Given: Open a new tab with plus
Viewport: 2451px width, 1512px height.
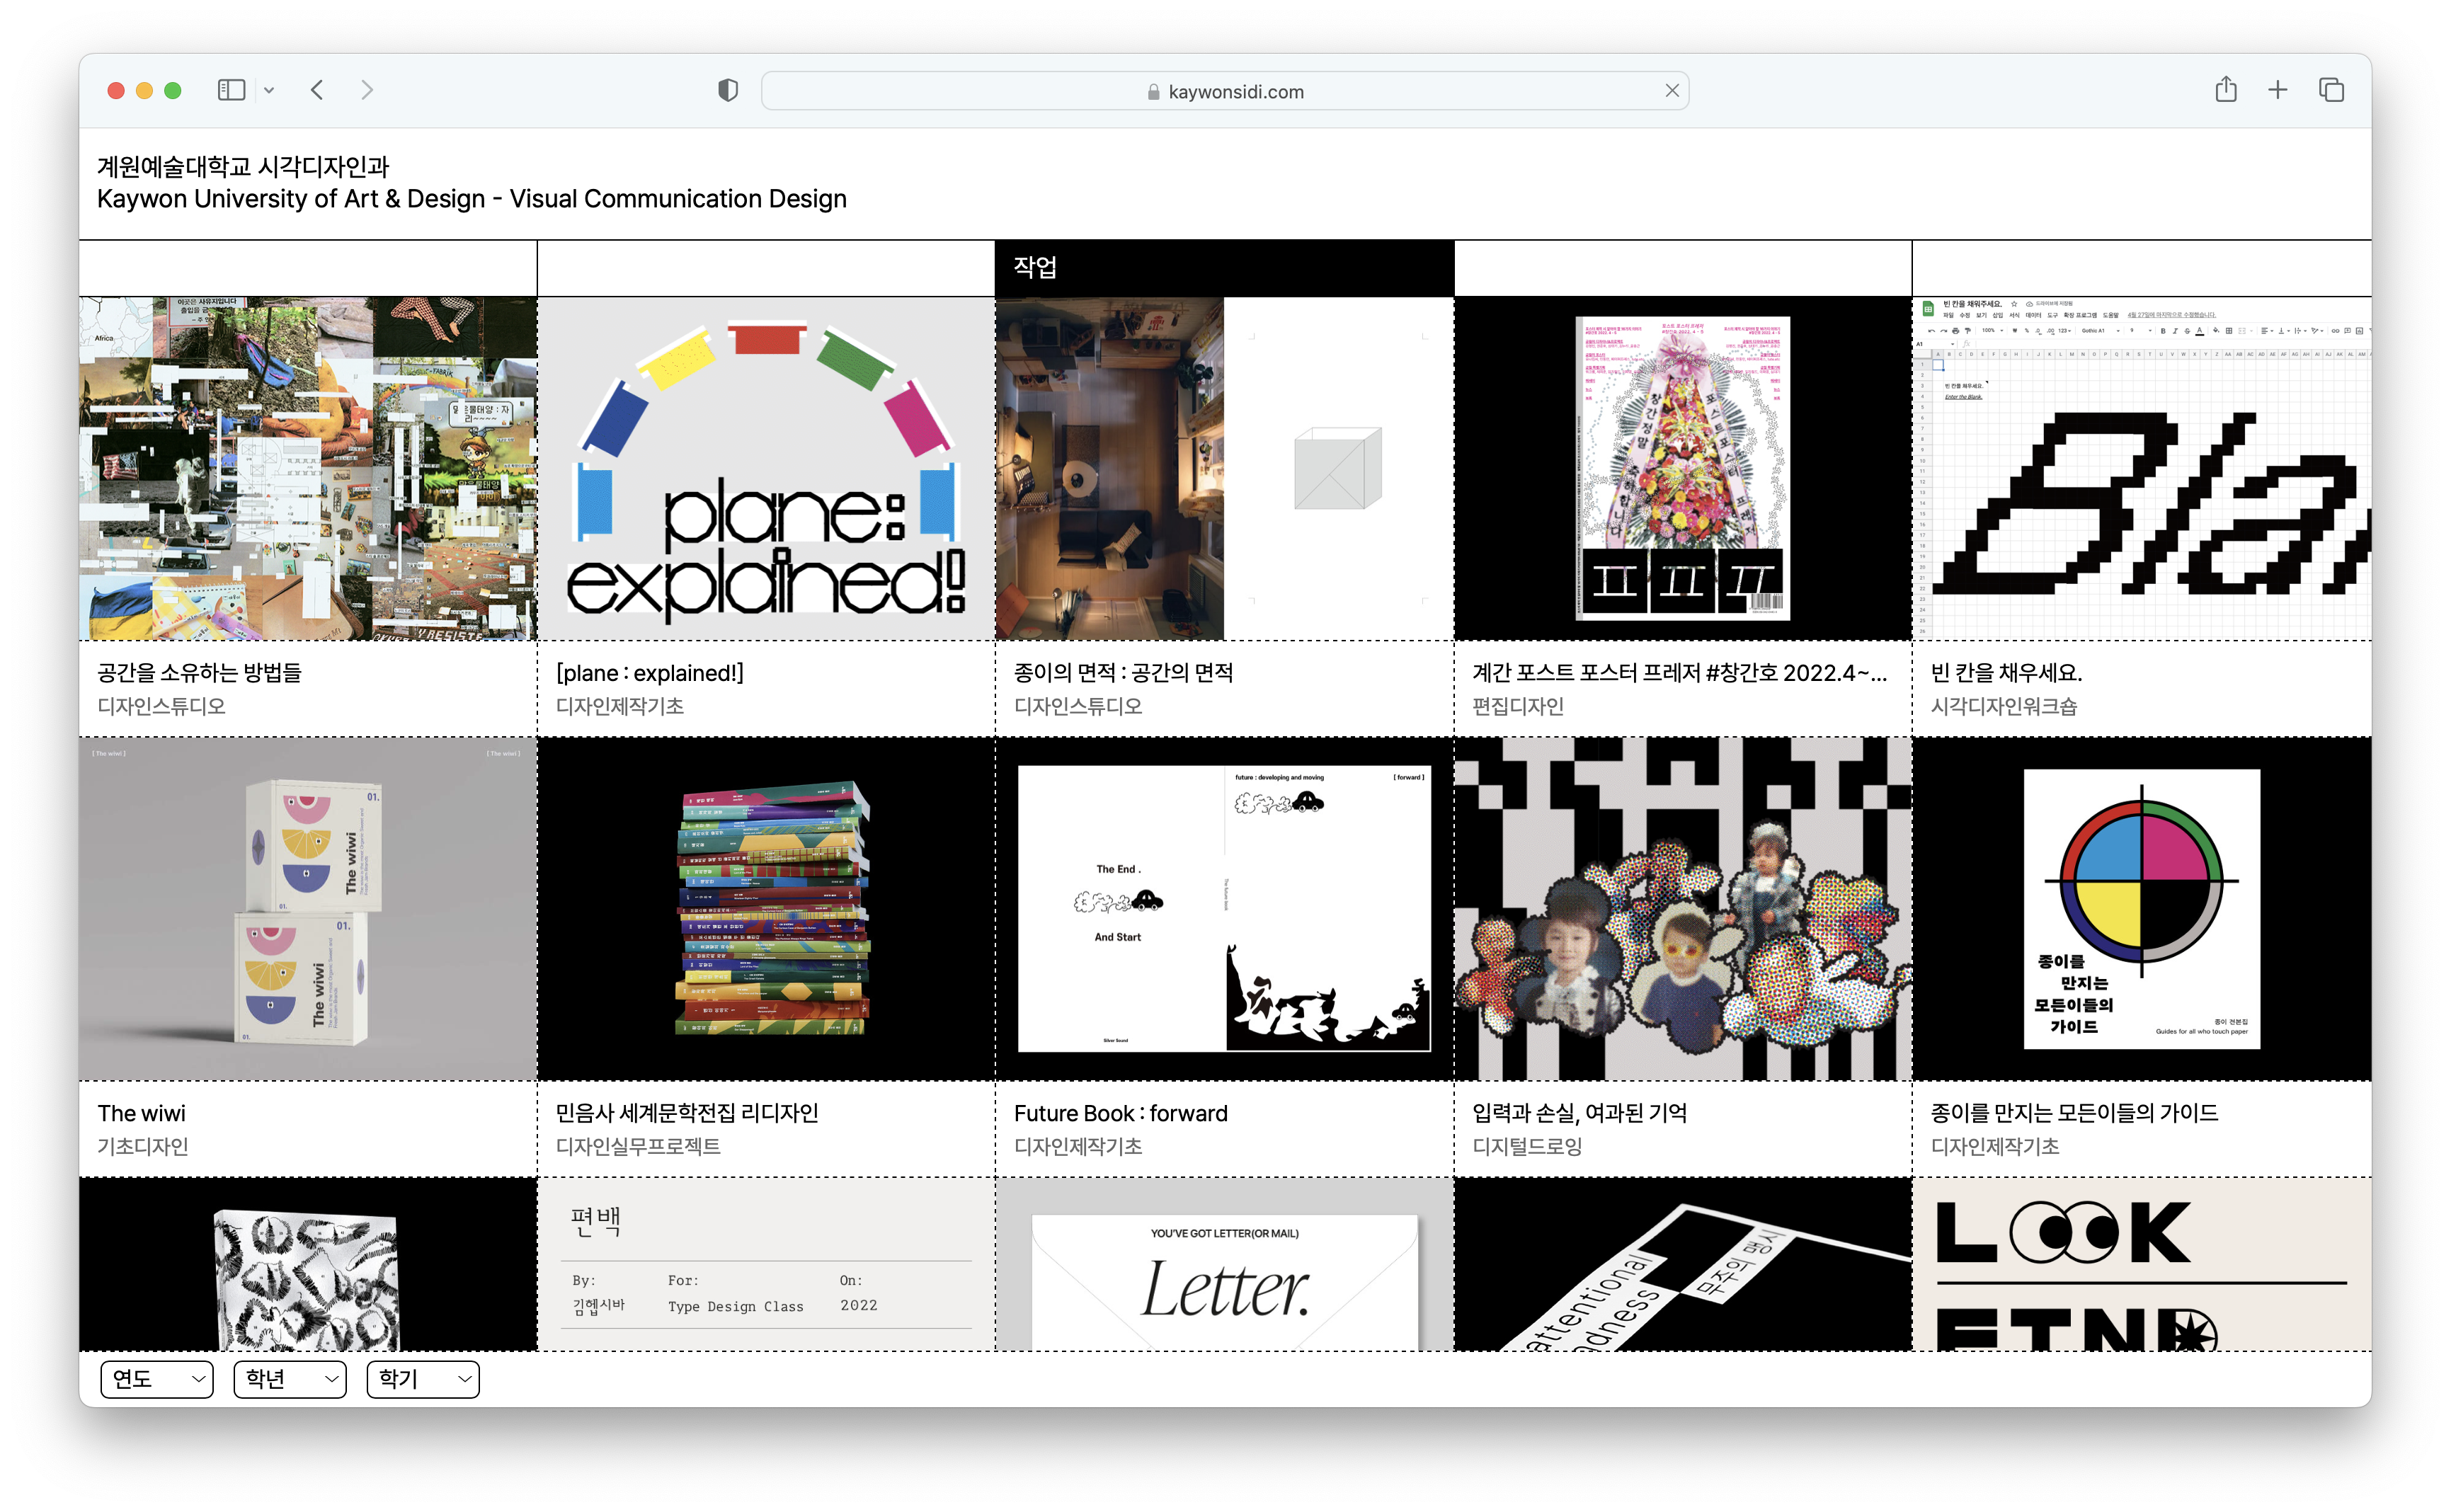Looking at the screenshot, I should point(2277,90).
